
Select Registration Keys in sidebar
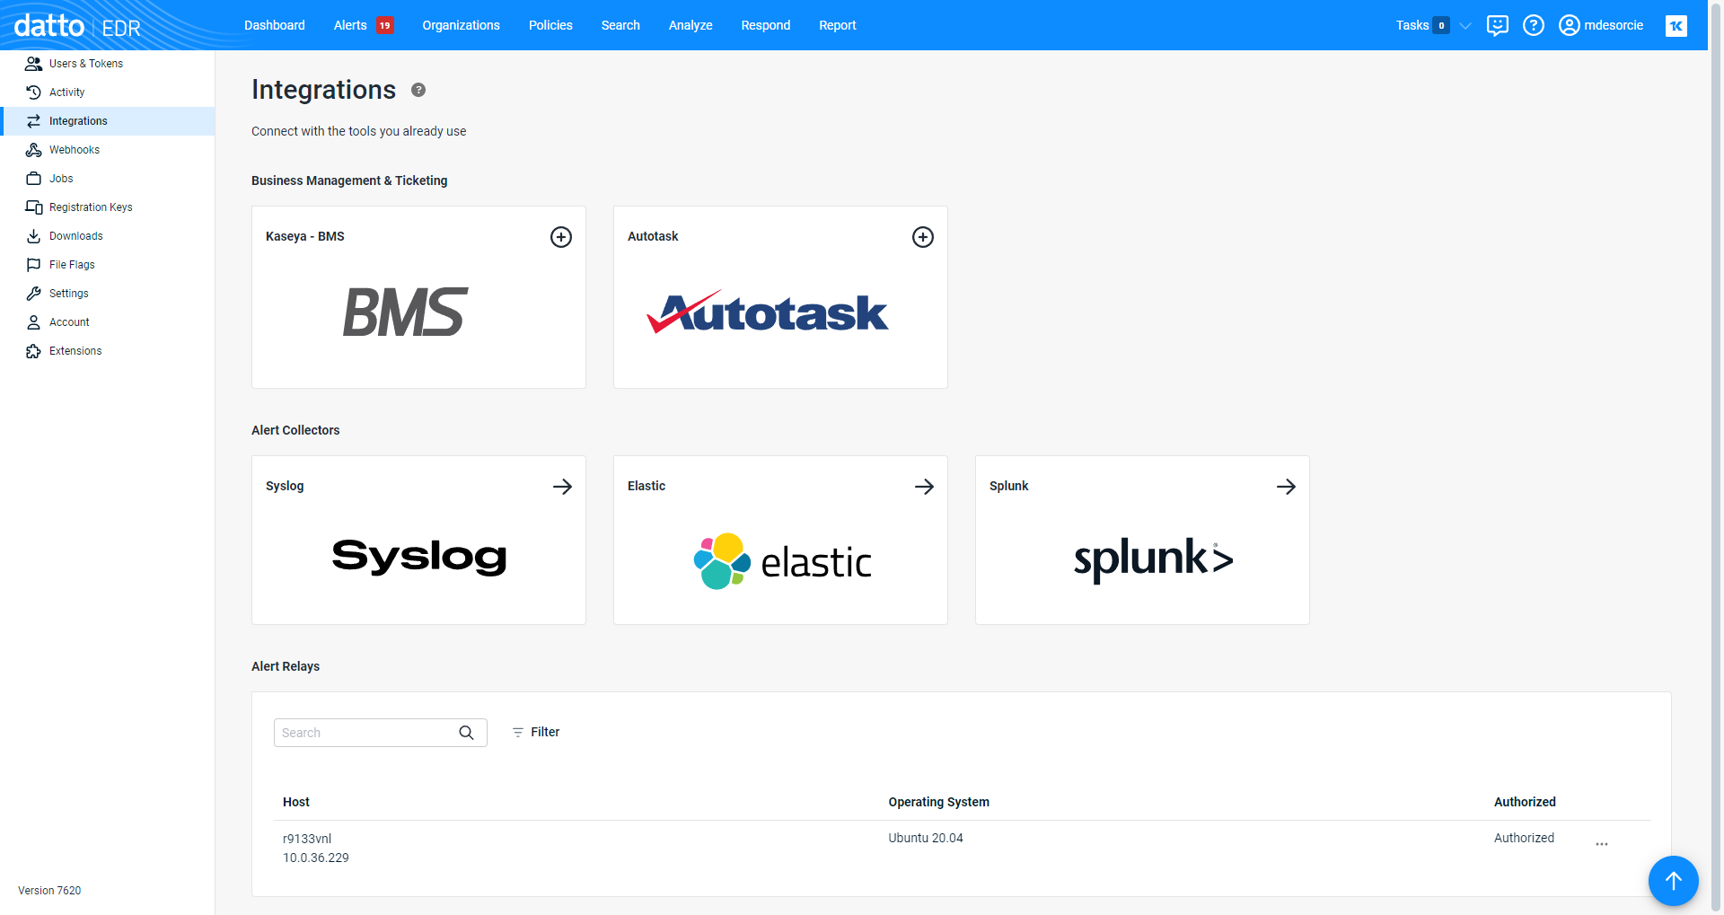pos(91,207)
